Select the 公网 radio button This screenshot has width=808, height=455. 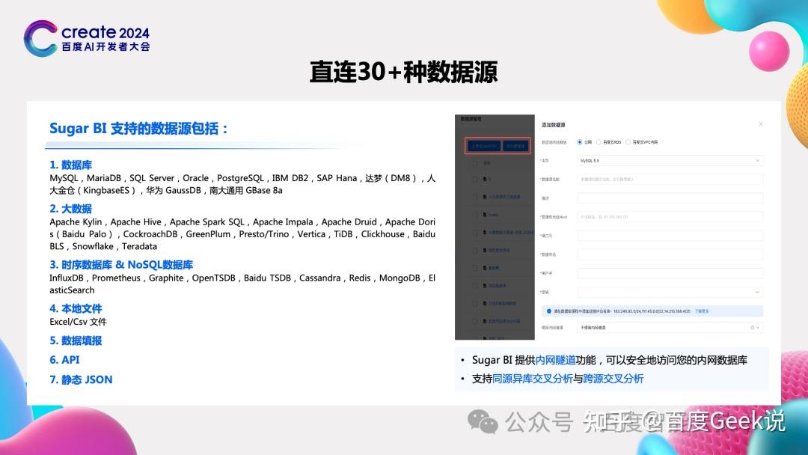[x=578, y=140]
